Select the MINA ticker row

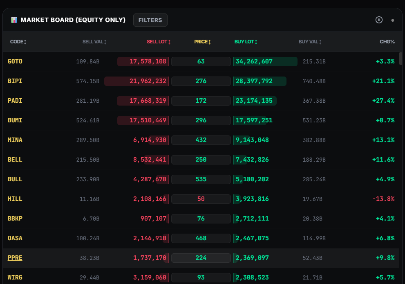15,140
